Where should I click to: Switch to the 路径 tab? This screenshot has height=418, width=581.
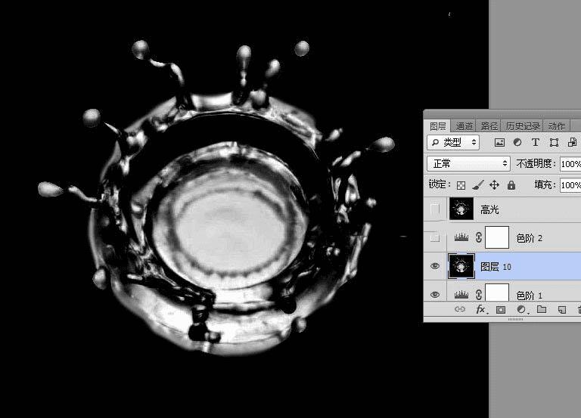tap(489, 126)
